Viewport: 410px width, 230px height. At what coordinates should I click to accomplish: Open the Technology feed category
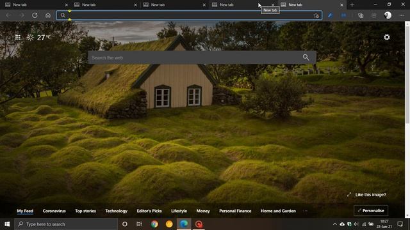pos(117,211)
